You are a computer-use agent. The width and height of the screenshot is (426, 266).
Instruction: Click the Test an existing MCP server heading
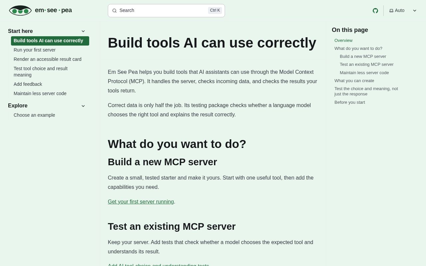point(172,226)
